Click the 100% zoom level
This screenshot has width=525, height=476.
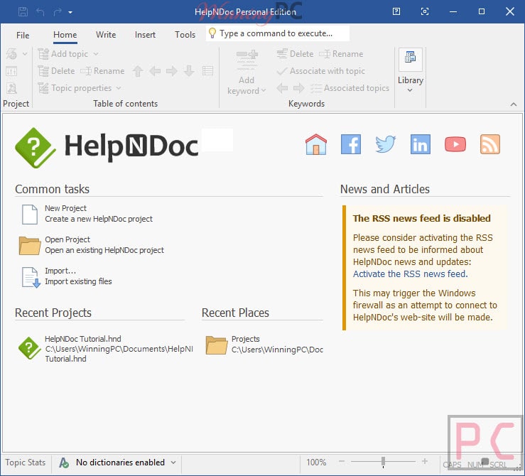tap(315, 463)
